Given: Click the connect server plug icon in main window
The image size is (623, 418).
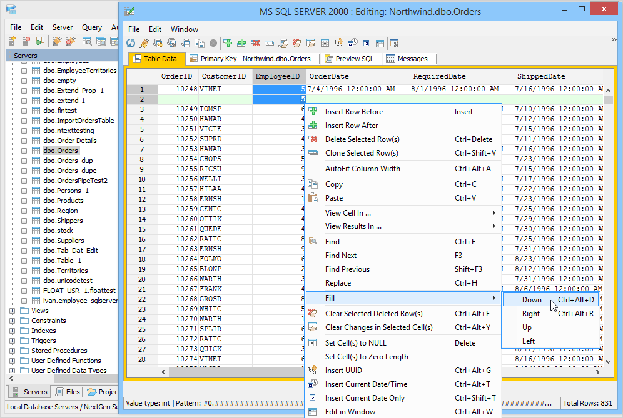Looking at the screenshot, I should (x=57, y=41).
